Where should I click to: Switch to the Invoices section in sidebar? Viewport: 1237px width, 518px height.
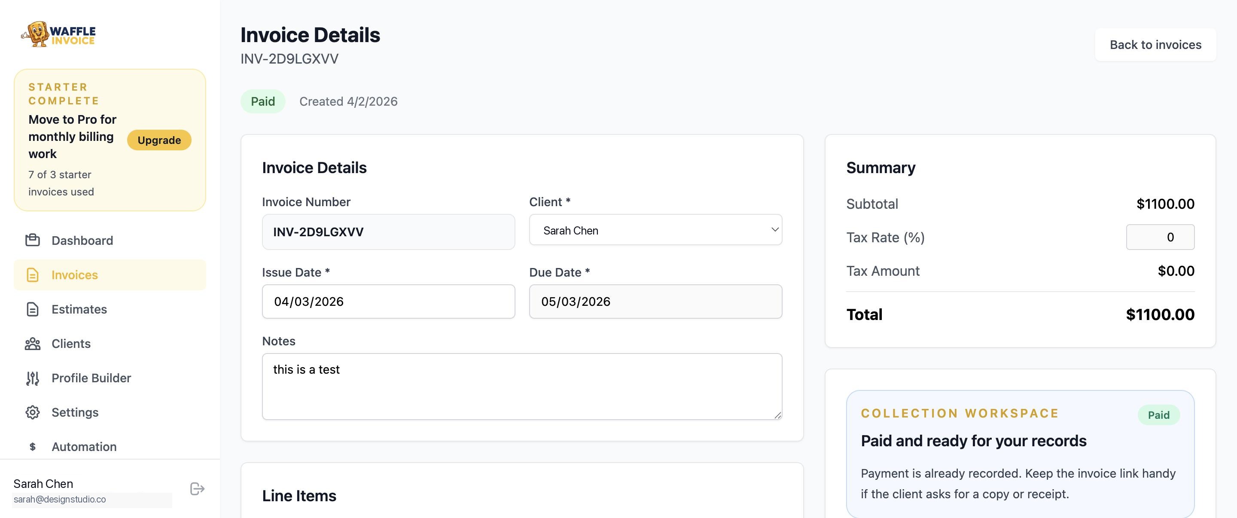tap(74, 274)
